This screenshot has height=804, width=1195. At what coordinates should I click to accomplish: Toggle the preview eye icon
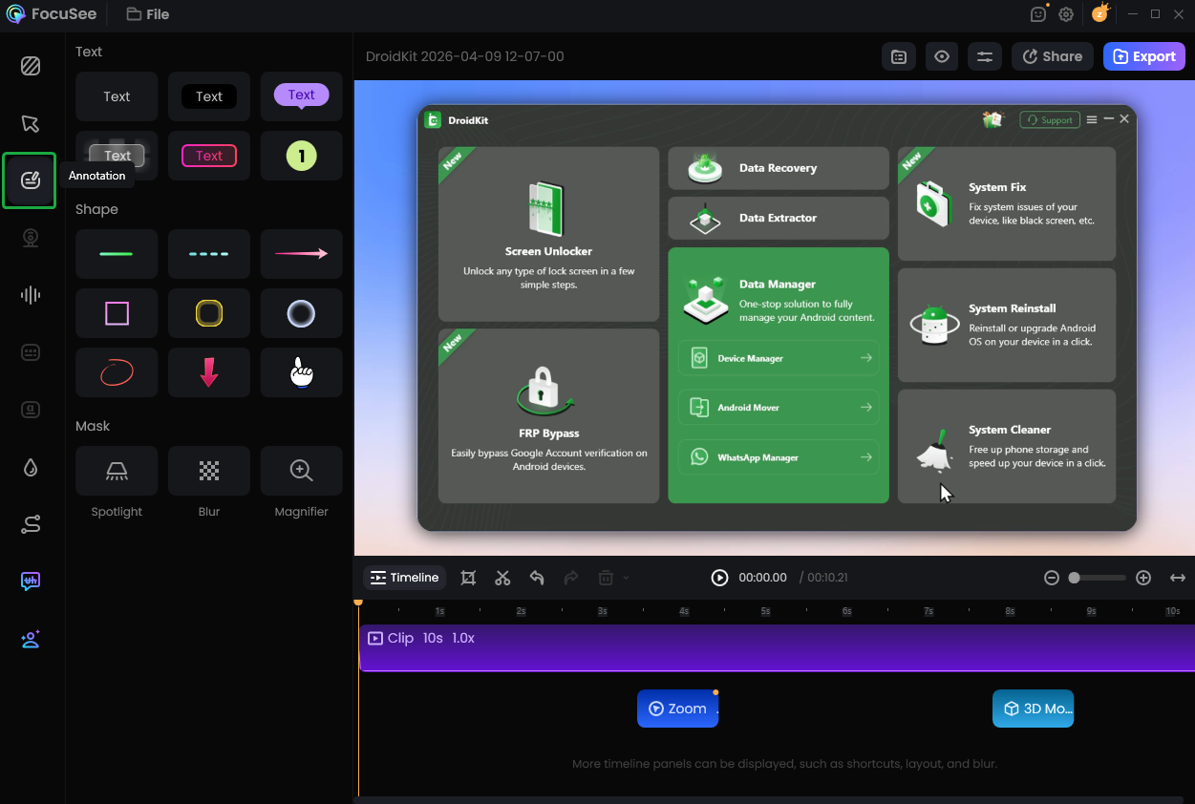click(942, 56)
